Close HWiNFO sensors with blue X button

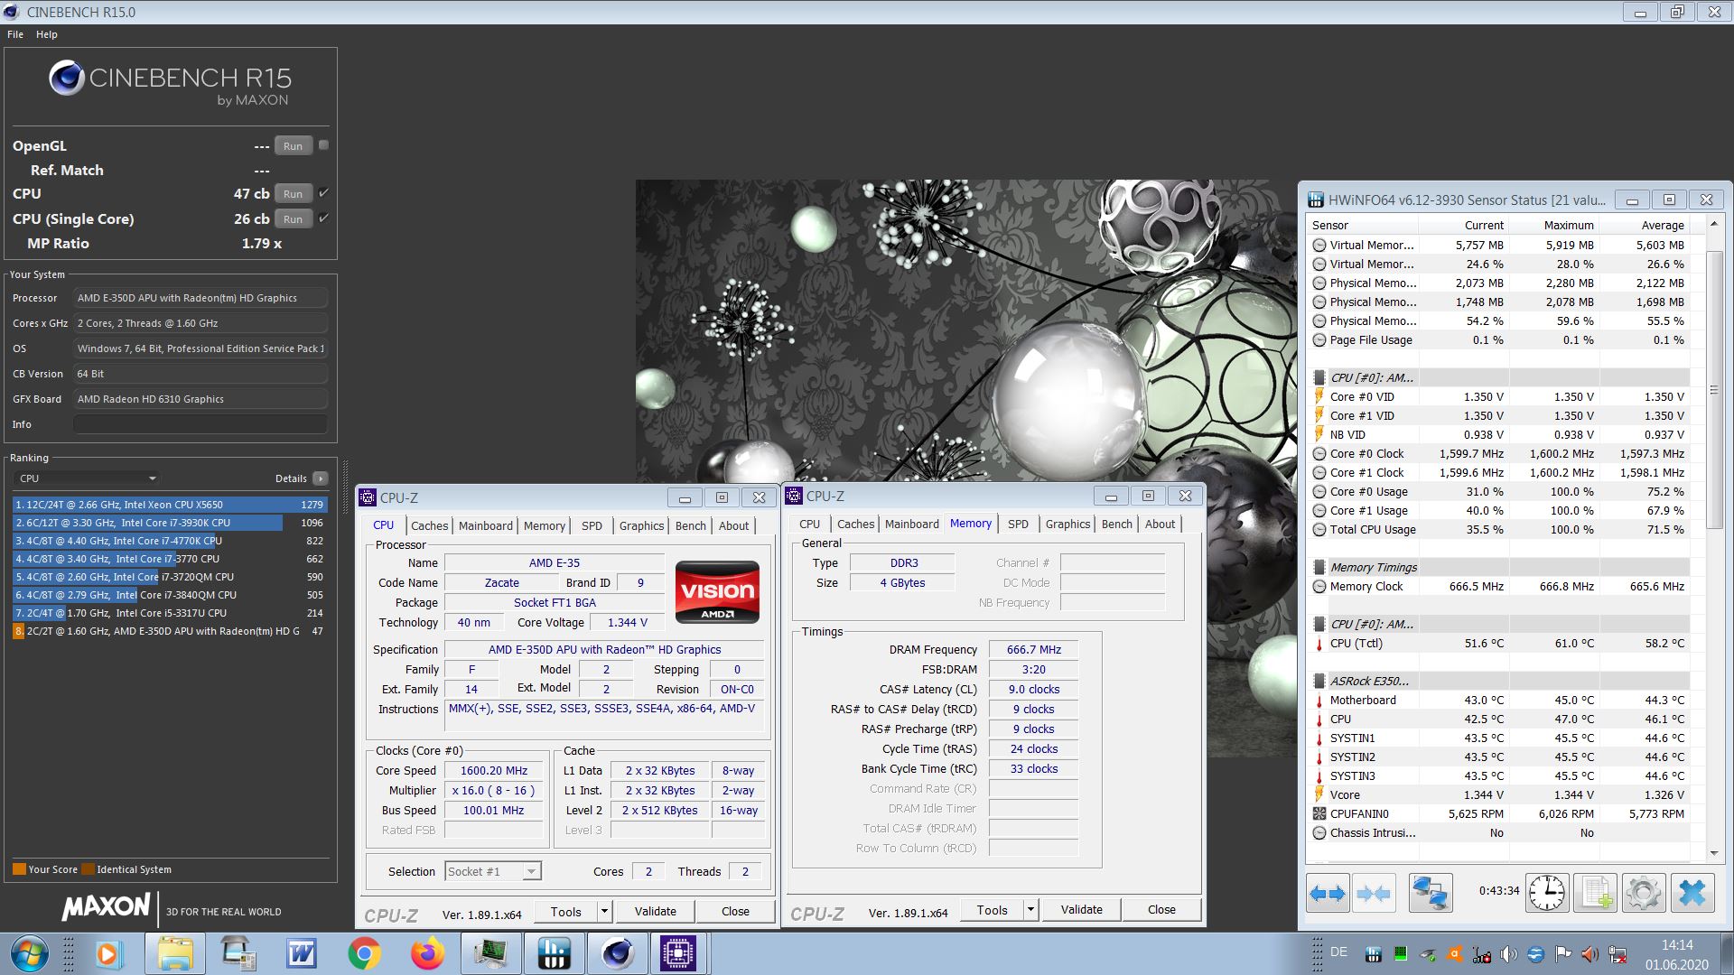pyautogui.click(x=1692, y=894)
